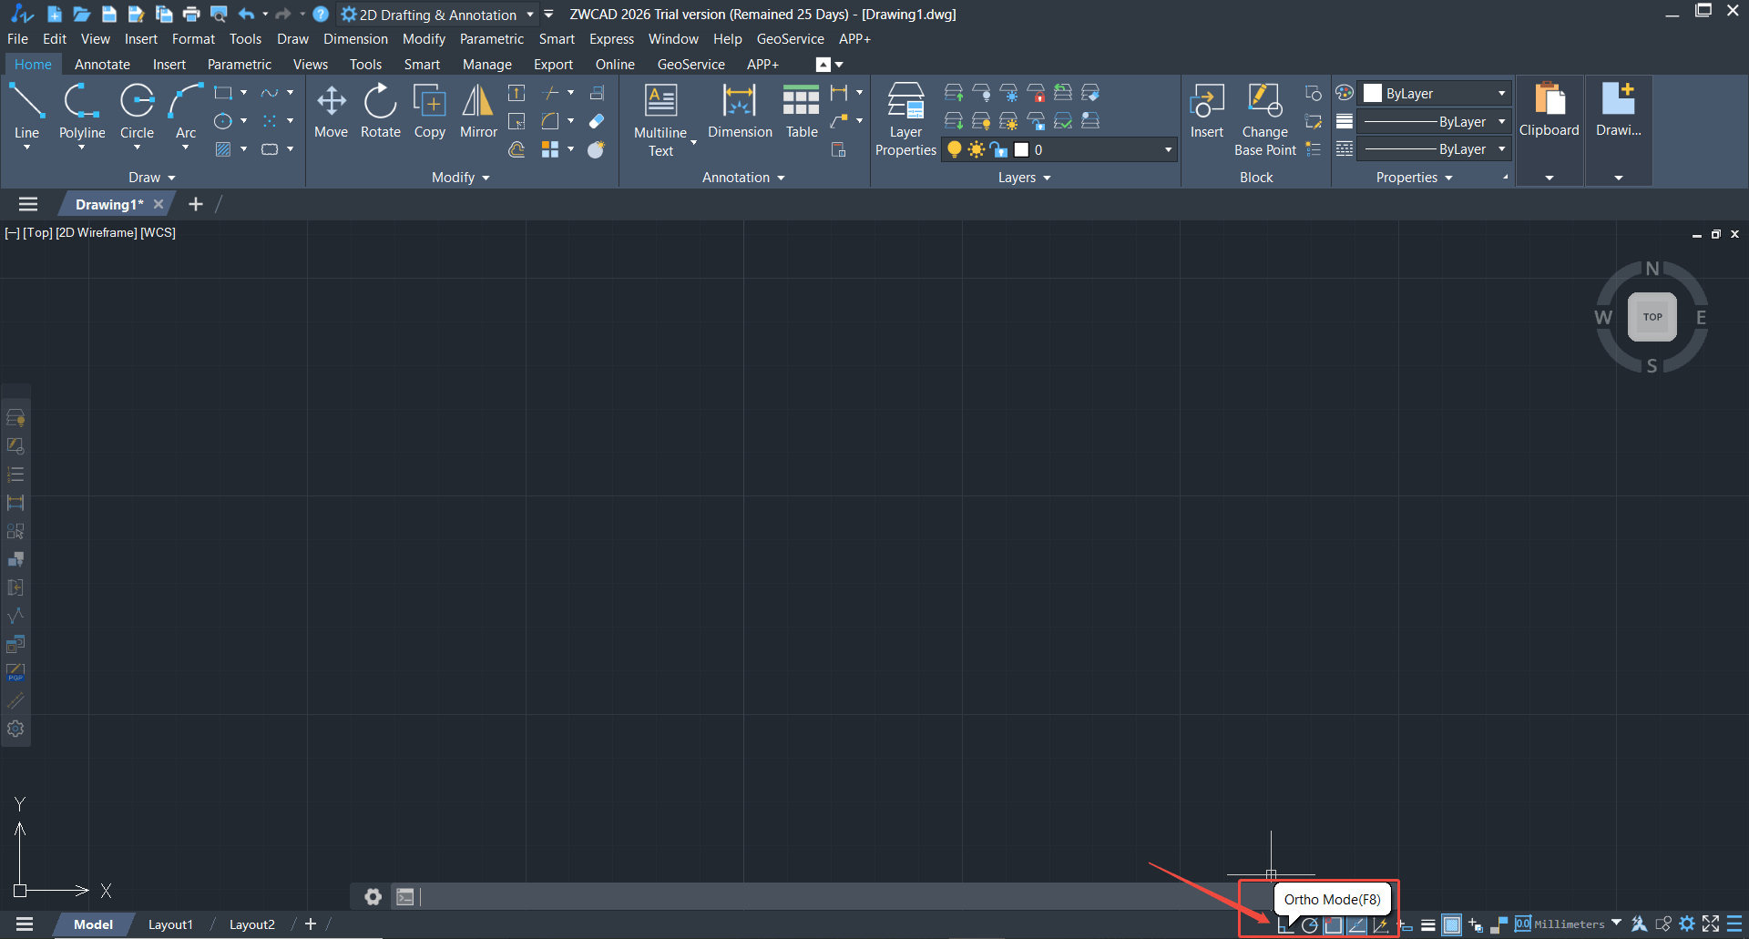Toggle layer 0 on/off light bulb
This screenshot has width=1749, height=939.
point(955,149)
